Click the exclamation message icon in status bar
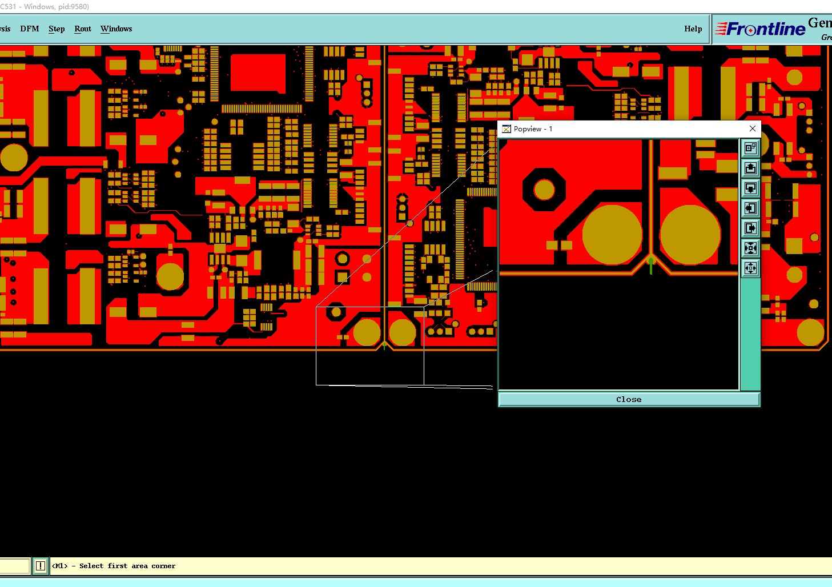The height and width of the screenshot is (587, 832). pos(41,566)
